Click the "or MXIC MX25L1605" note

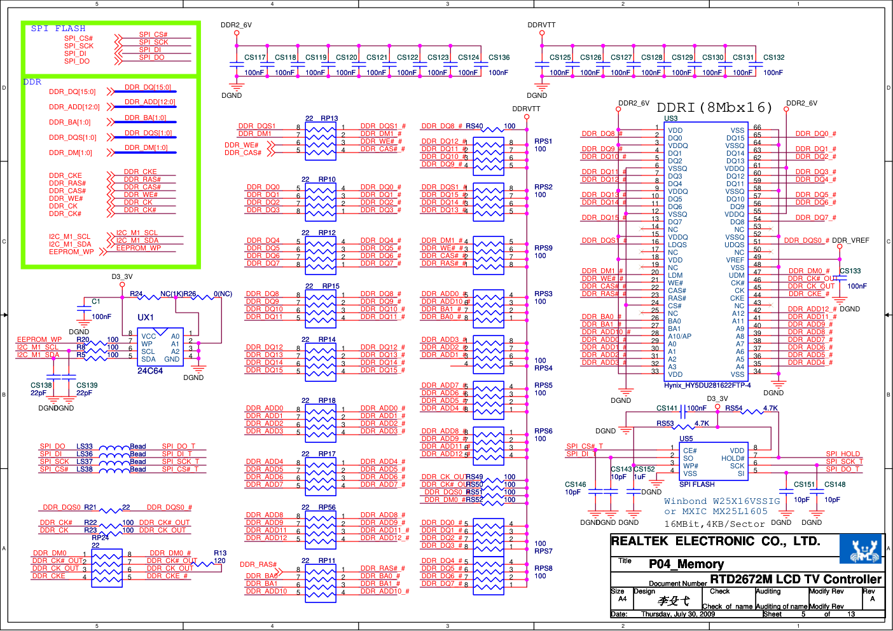[716, 512]
